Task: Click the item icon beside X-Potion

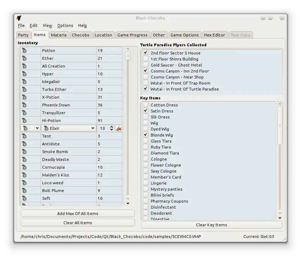Action: click(x=24, y=97)
